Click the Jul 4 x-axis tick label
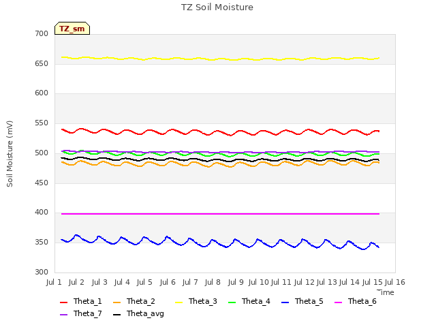The height and width of the screenshot is (327, 436). [x=122, y=282]
